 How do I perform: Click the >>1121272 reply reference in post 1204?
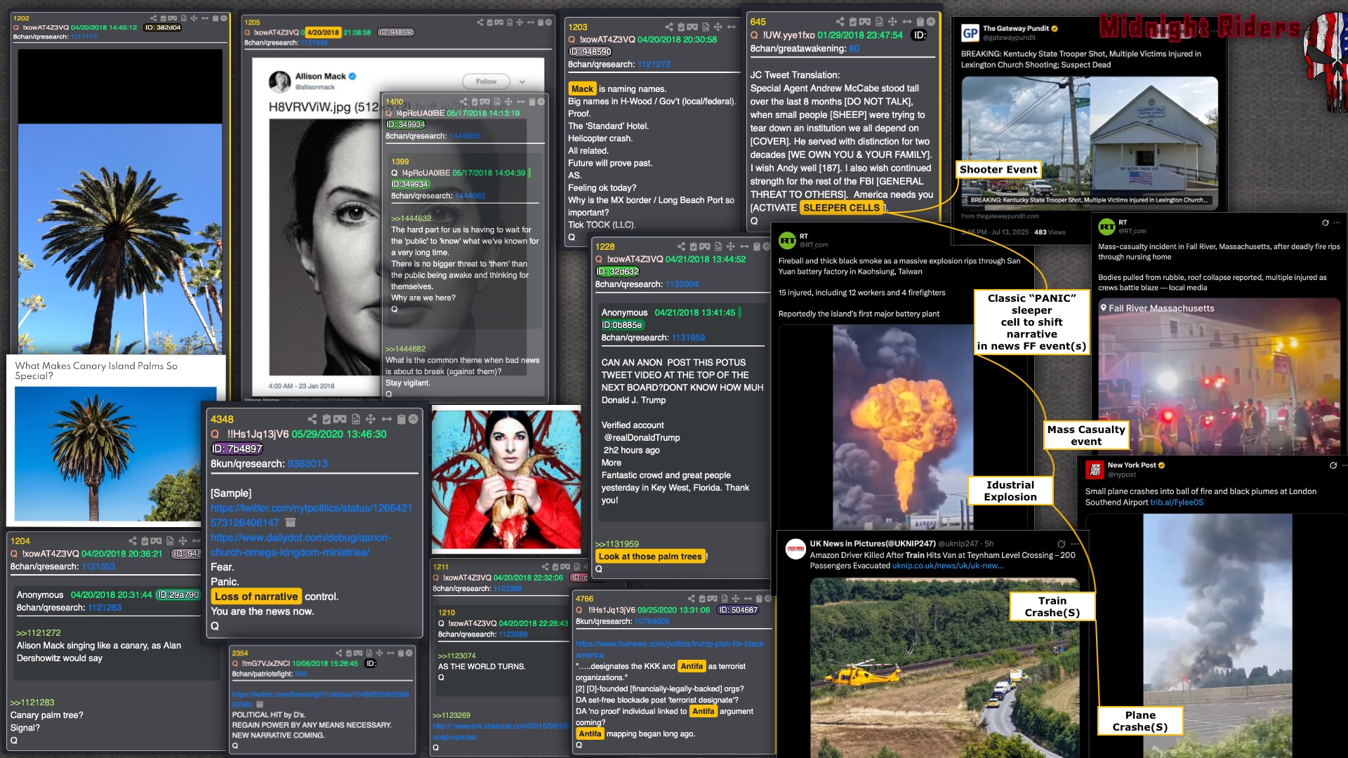pos(39,633)
